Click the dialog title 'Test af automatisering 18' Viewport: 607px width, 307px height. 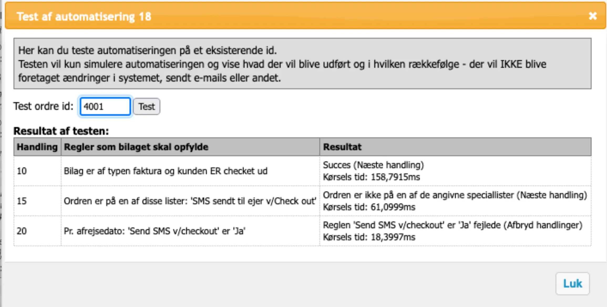[85, 16]
